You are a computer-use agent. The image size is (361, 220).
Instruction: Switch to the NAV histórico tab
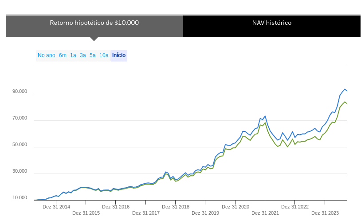point(271,23)
